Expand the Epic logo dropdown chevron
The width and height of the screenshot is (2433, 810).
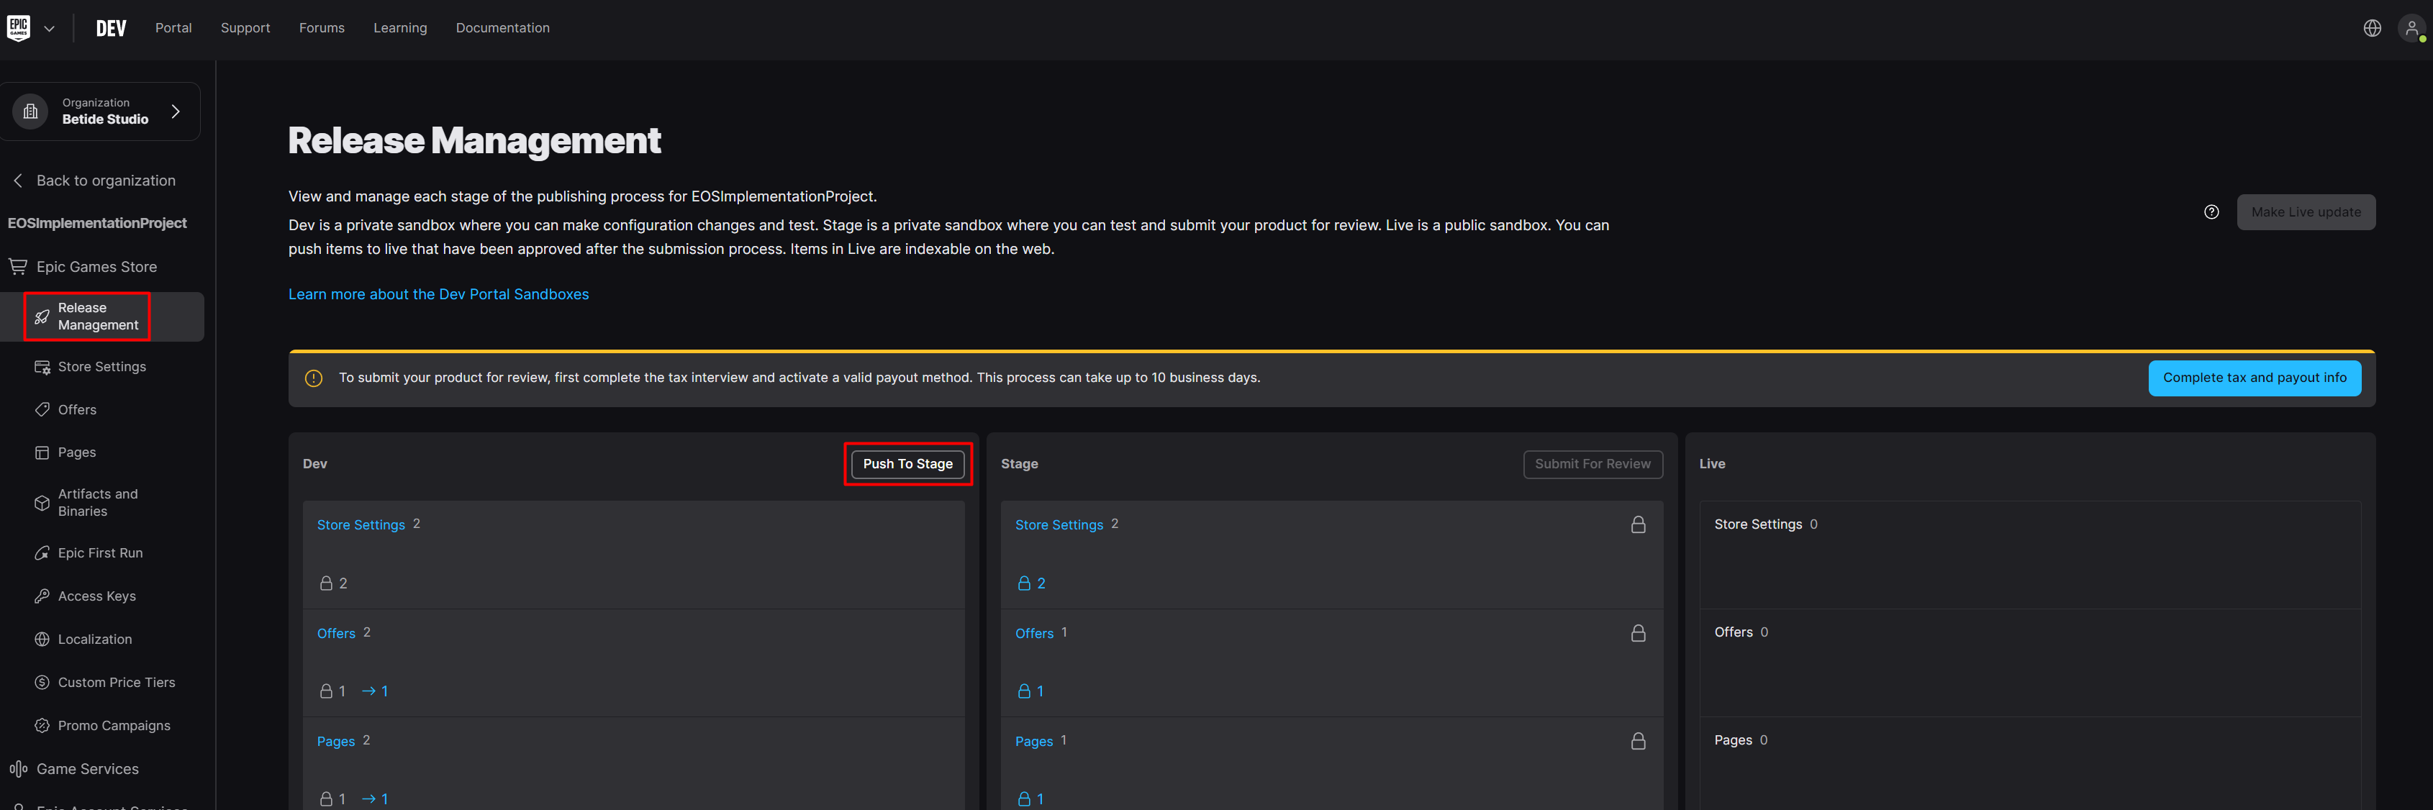[49, 28]
